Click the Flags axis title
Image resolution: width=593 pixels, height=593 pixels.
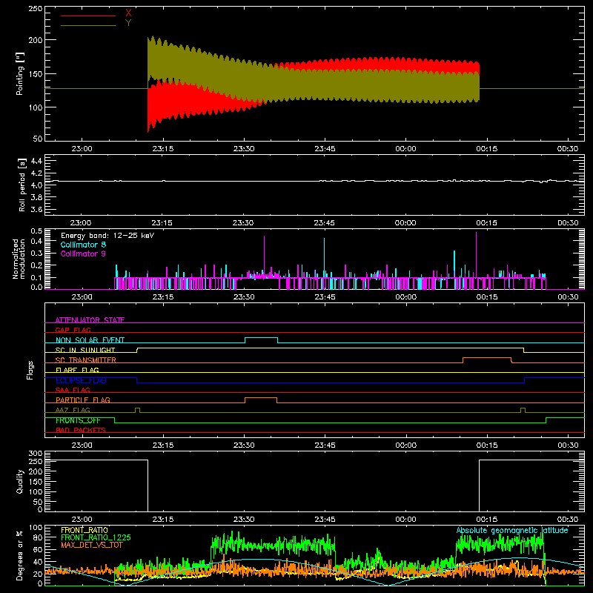[30, 370]
